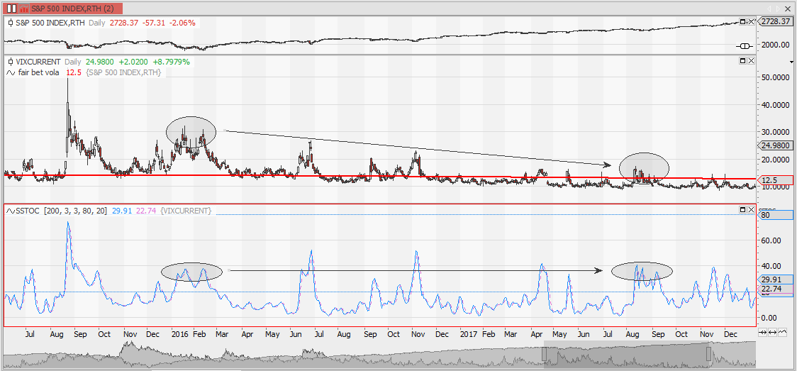Click the pause icon on chart tab
This screenshot has width=797, height=371.
click(x=12, y=9)
